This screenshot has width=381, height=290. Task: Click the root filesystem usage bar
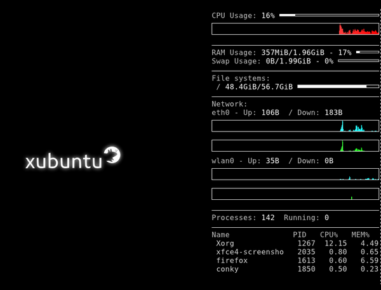(338, 86)
